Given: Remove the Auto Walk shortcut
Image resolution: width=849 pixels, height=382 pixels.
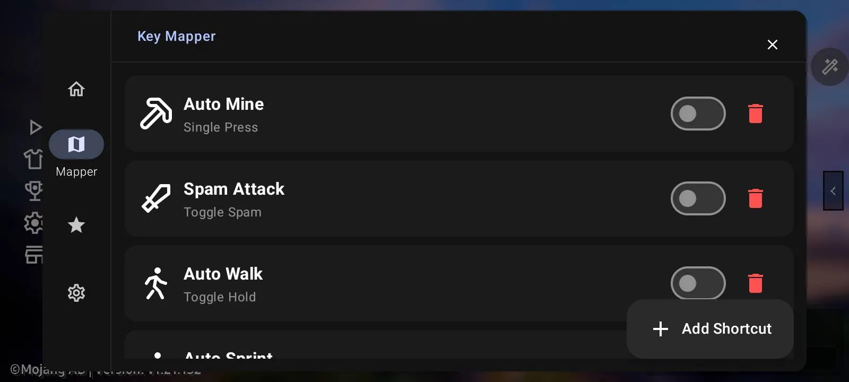Looking at the screenshot, I should (755, 283).
